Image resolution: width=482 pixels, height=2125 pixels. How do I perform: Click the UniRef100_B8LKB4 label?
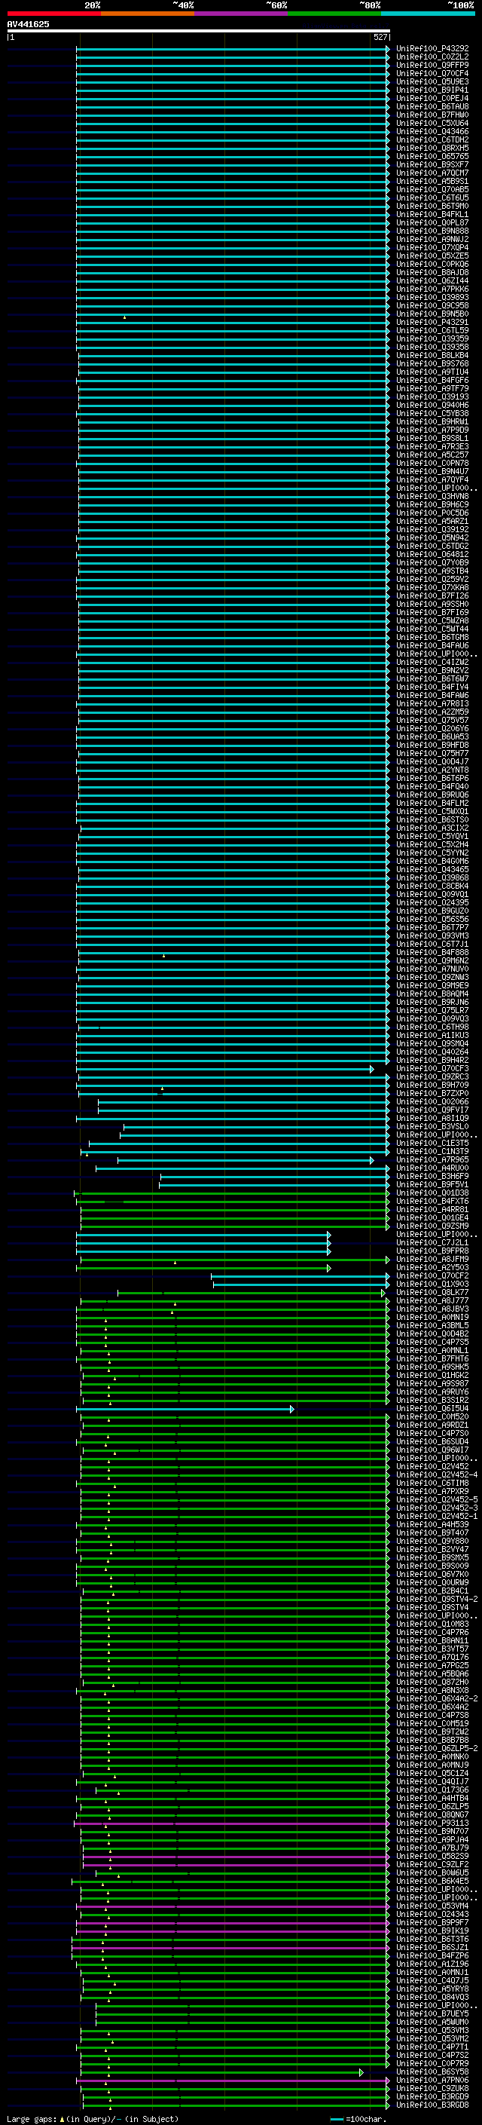(432, 356)
